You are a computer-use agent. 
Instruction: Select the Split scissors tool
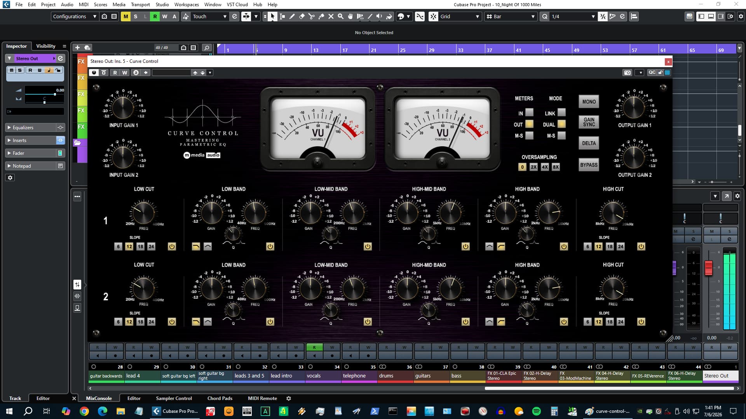[312, 16]
